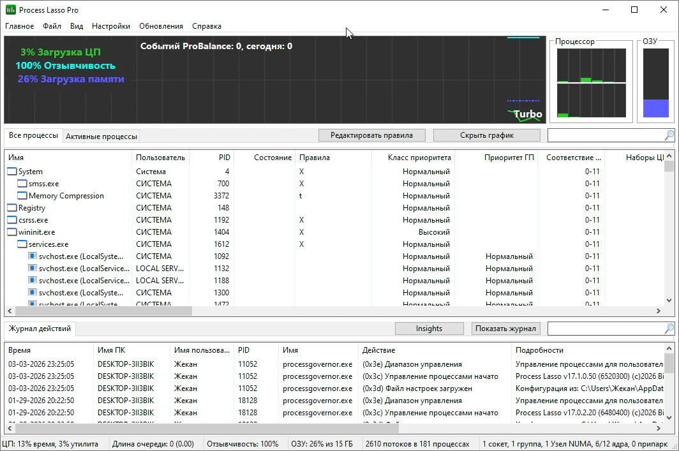This screenshot has width=679, height=451.
Task: Open the Настройки menu
Action: [110, 26]
